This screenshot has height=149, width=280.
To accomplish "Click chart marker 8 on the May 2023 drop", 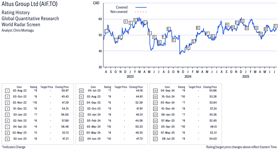I will tap(149, 33).
